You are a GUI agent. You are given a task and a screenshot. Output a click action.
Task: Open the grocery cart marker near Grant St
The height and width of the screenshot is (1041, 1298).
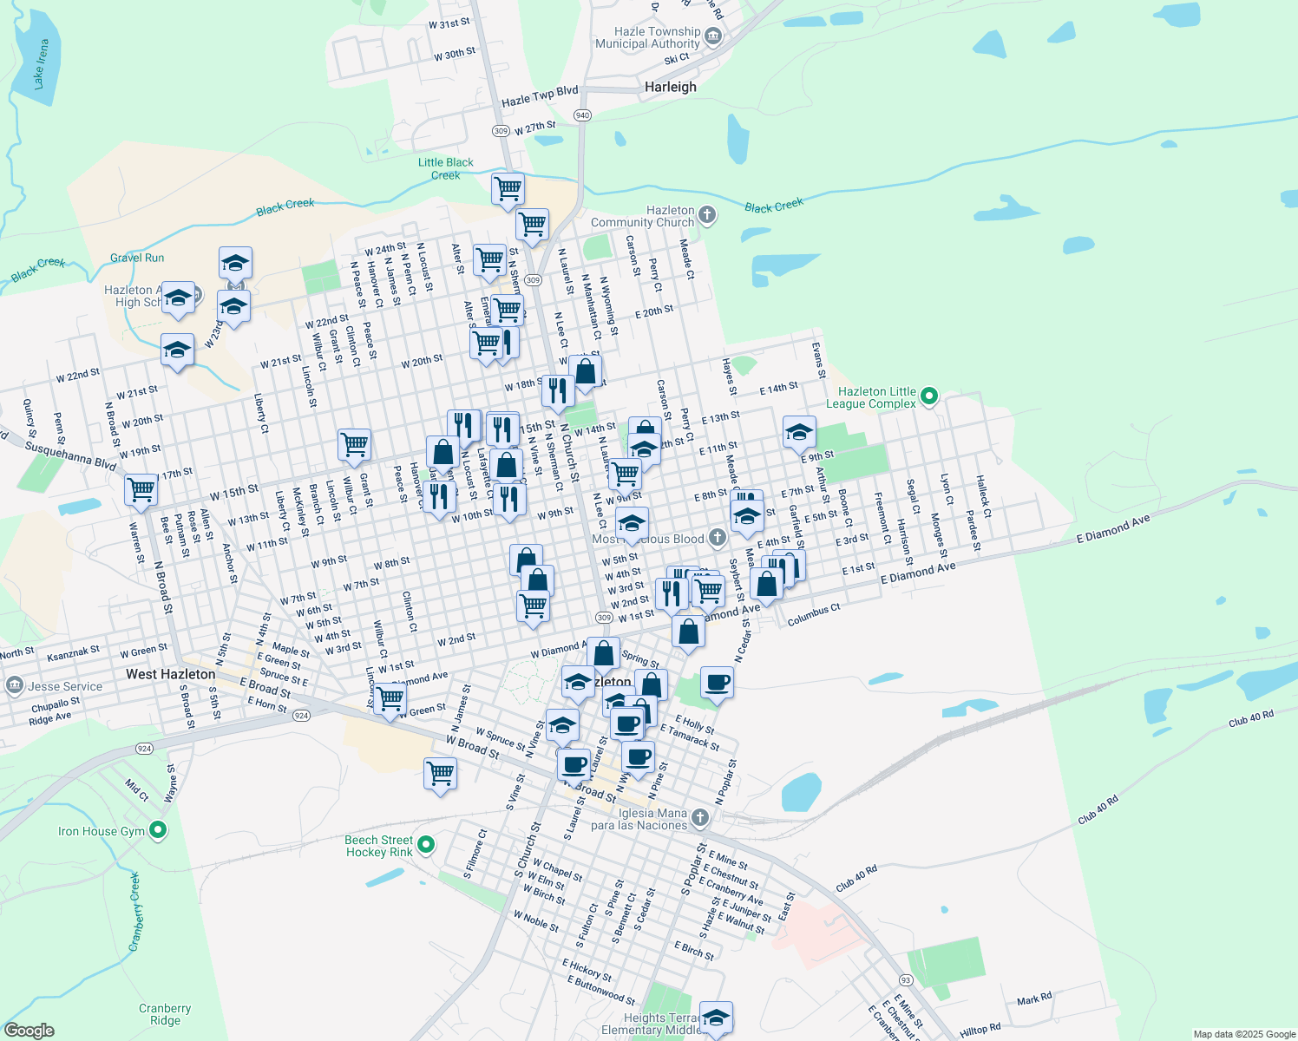[354, 446]
